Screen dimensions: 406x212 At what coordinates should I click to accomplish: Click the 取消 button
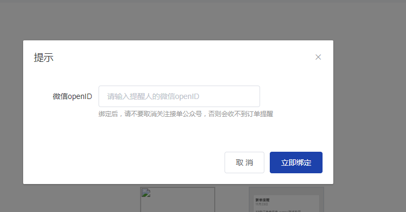(244, 162)
